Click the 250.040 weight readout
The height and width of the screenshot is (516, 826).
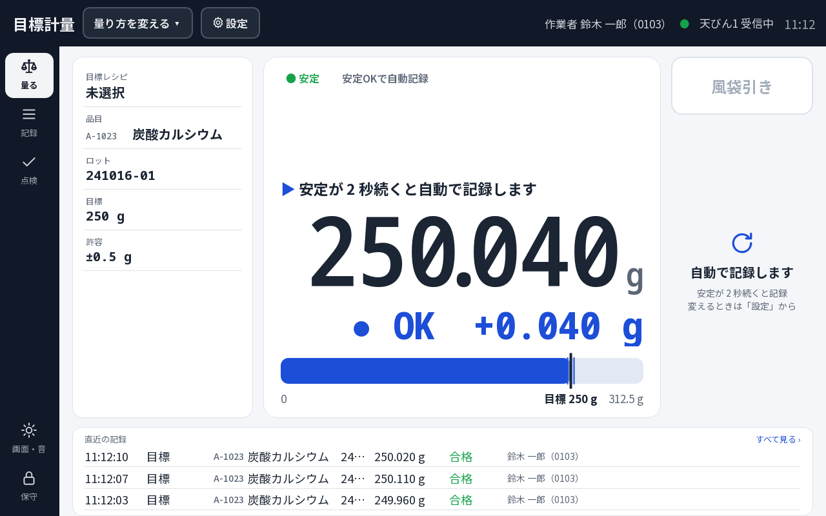coord(463,253)
